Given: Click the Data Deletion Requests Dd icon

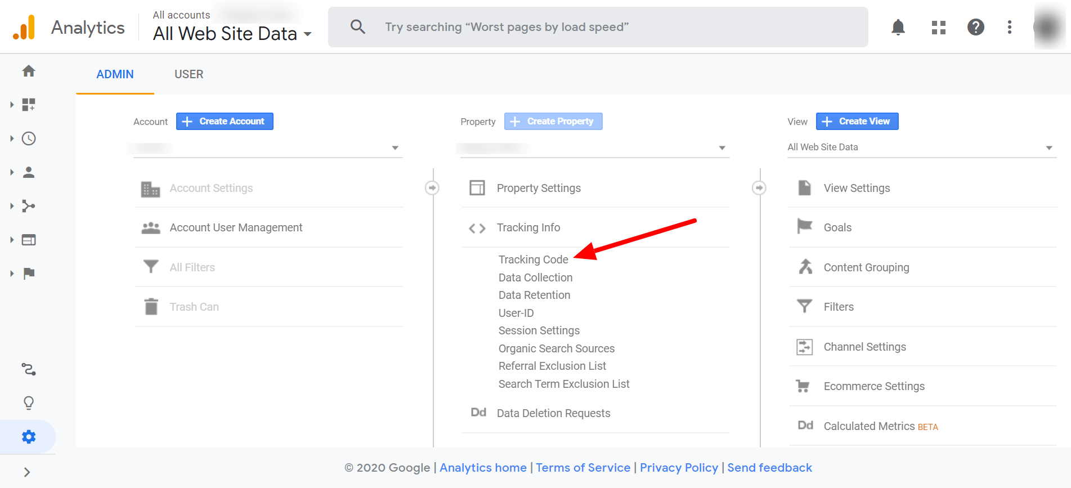Looking at the screenshot, I should coord(478,413).
